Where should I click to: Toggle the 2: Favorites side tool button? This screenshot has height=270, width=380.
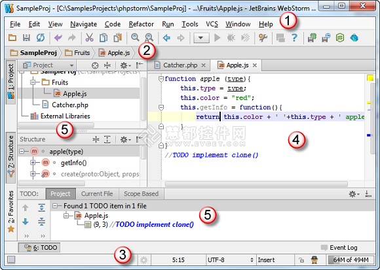(x=10, y=212)
